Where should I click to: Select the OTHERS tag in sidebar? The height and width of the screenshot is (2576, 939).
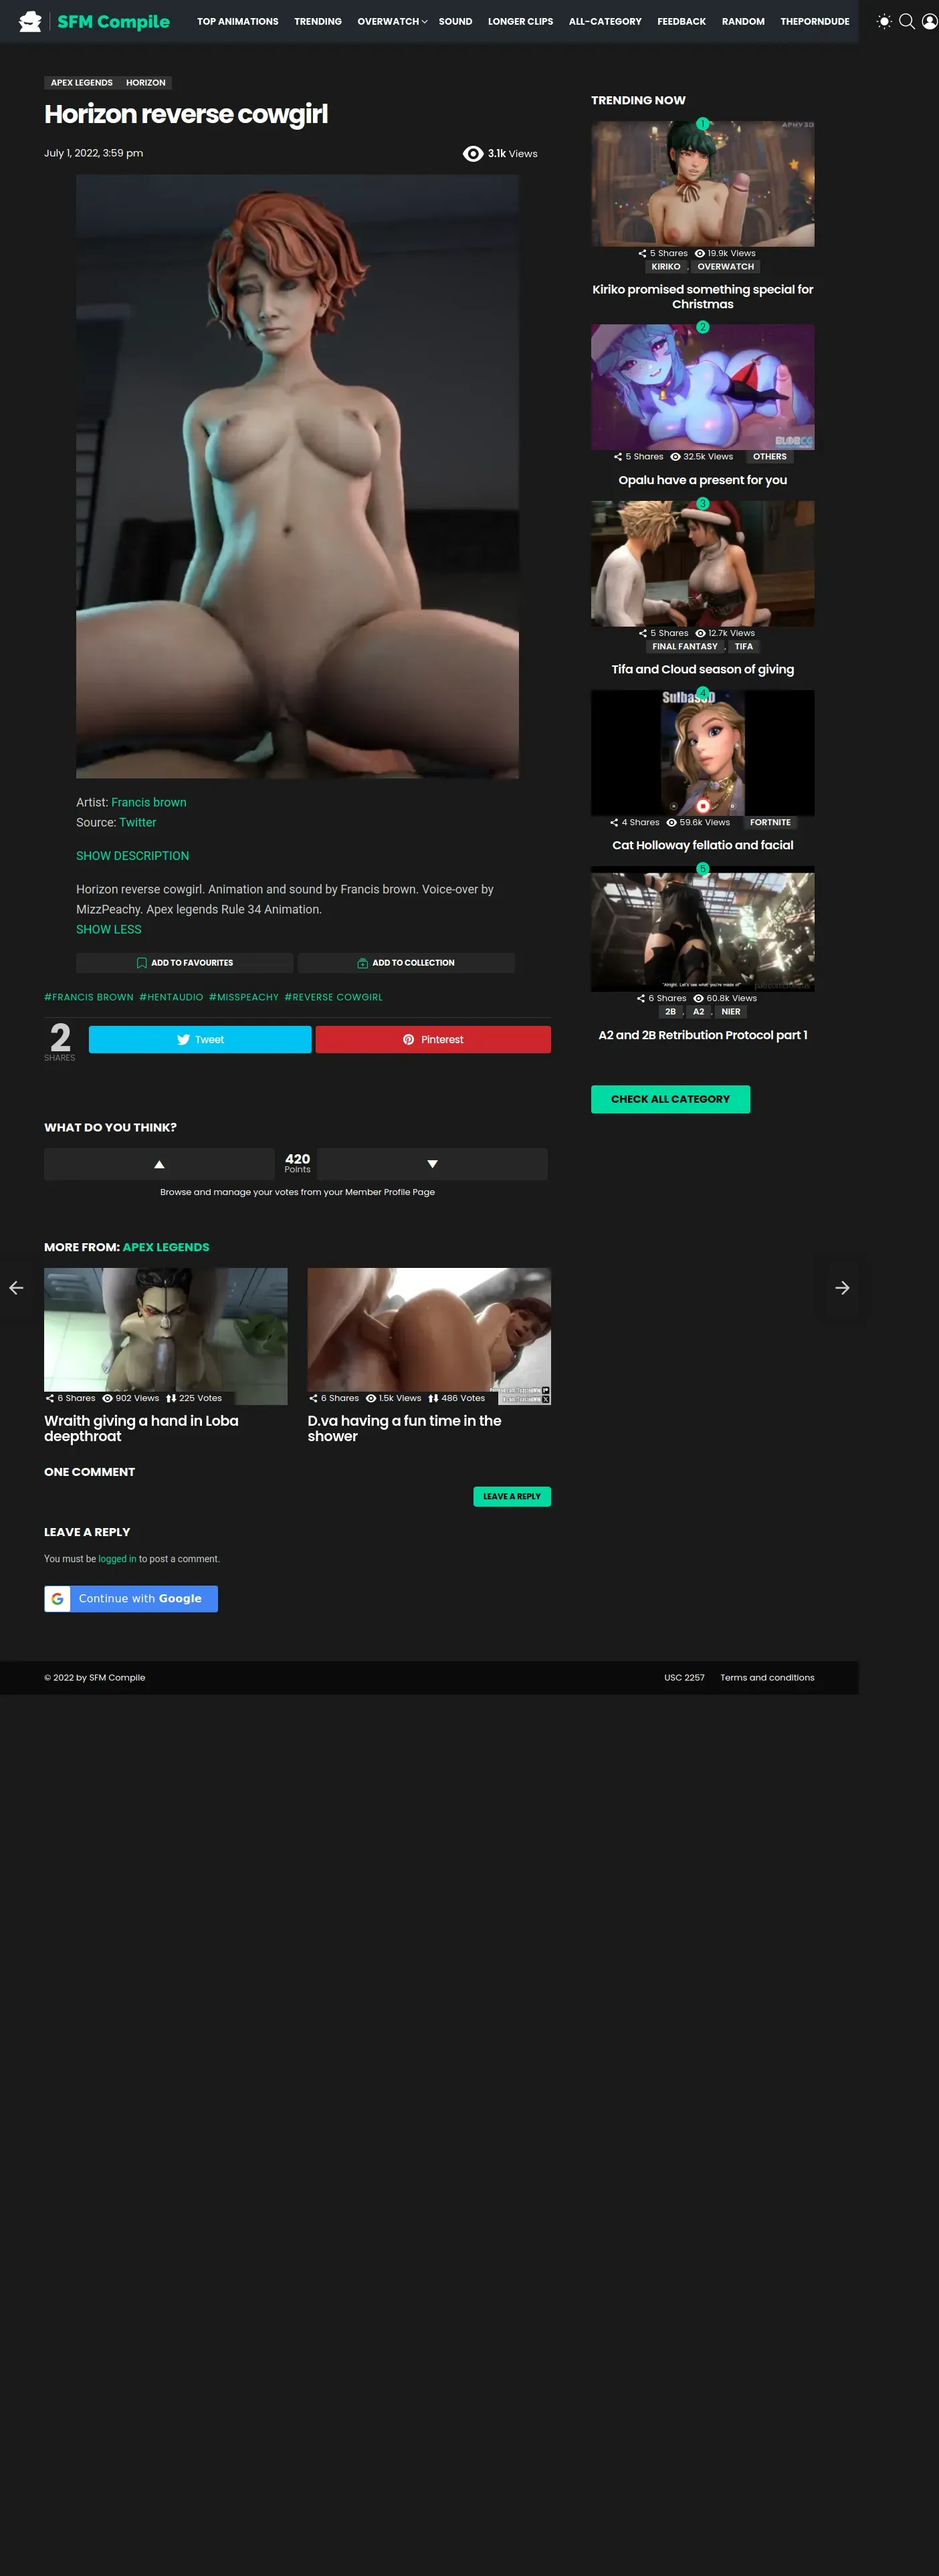770,457
